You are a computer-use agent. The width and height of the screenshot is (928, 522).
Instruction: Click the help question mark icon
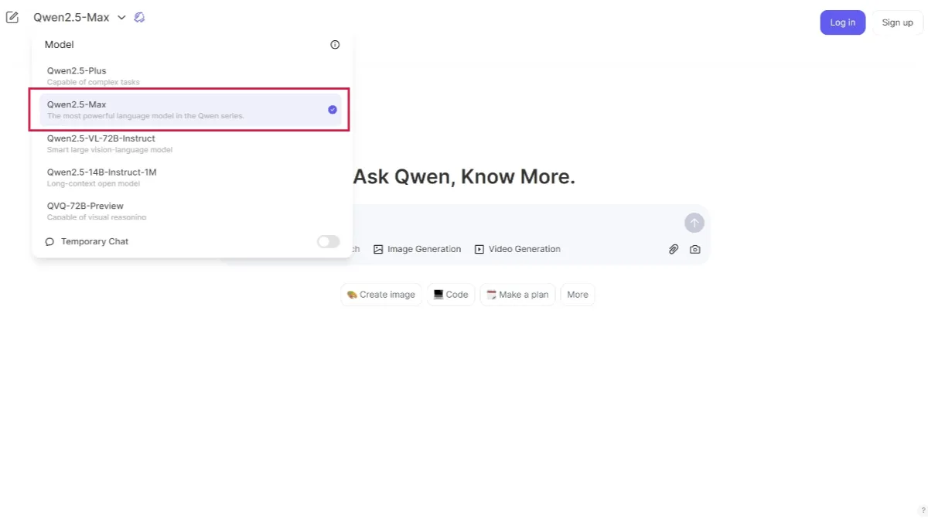[x=923, y=510]
